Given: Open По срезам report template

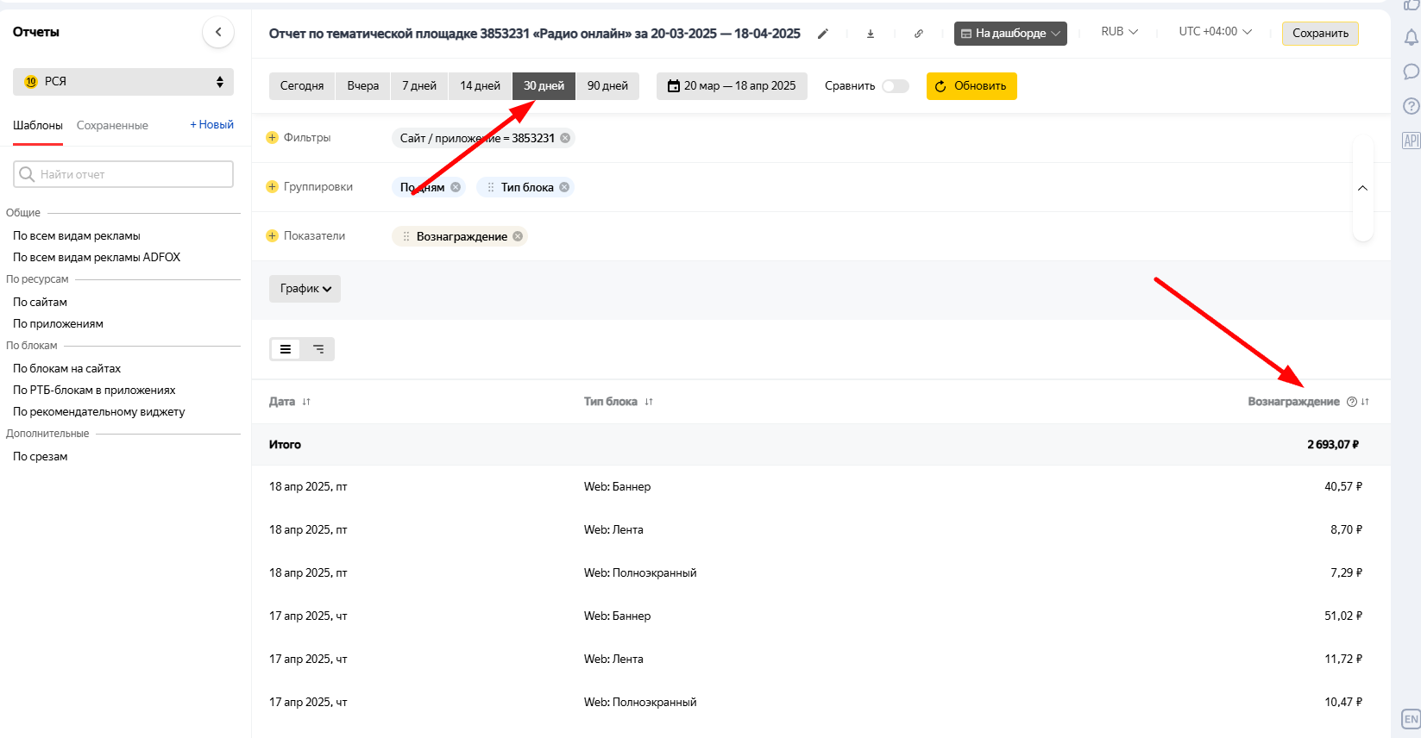Looking at the screenshot, I should click(40, 457).
